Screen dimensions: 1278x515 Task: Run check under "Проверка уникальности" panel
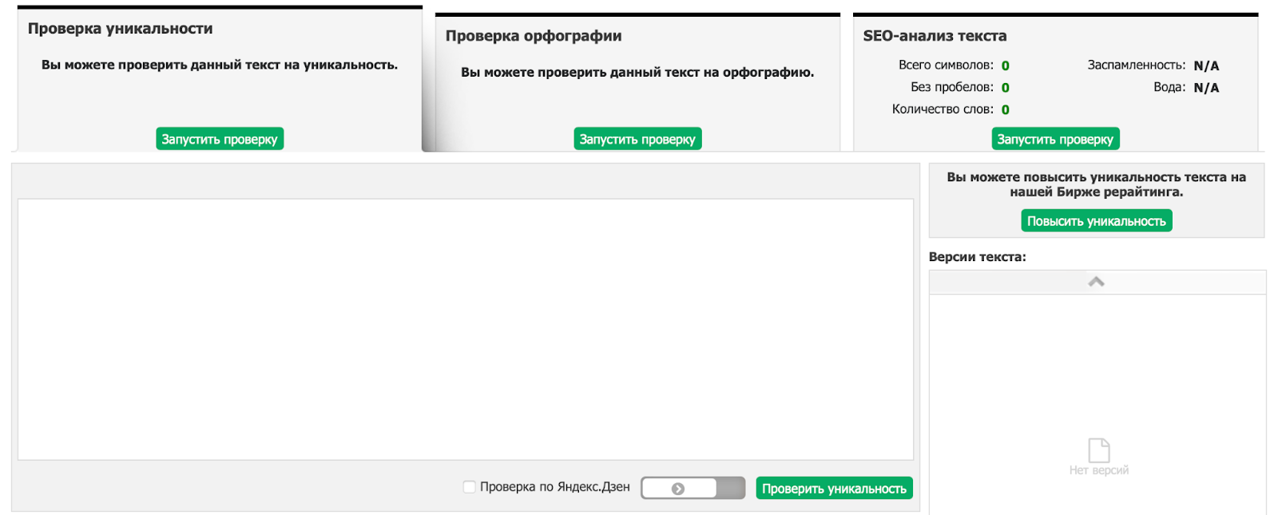click(220, 139)
